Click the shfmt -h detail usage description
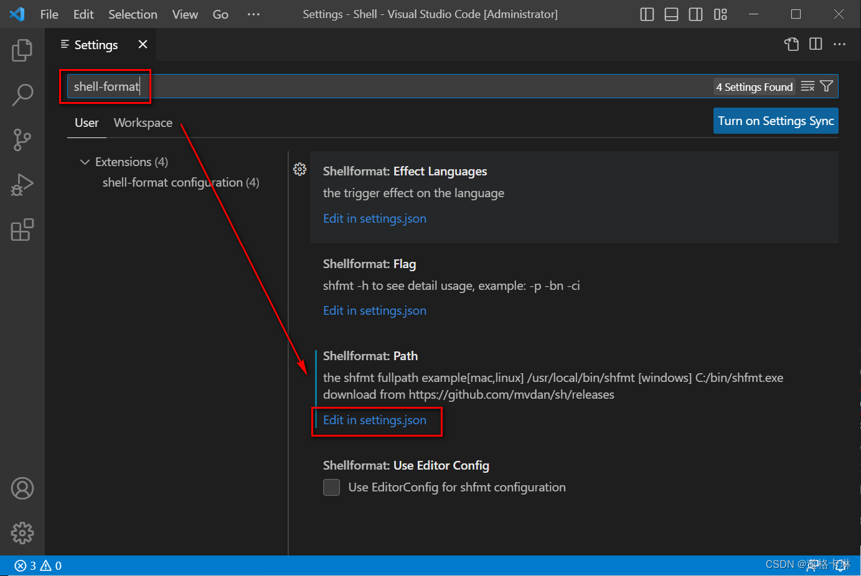861x576 pixels. 451,286
